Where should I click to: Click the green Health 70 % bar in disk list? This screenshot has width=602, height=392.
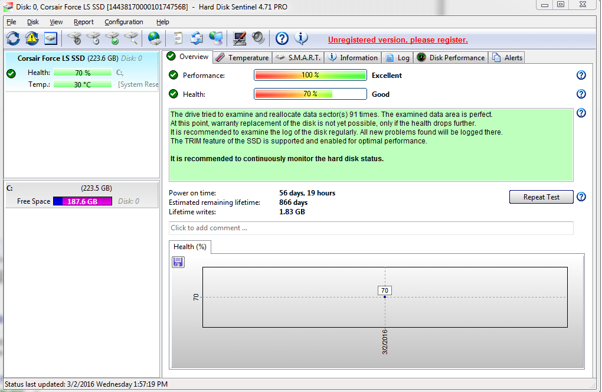83,73
